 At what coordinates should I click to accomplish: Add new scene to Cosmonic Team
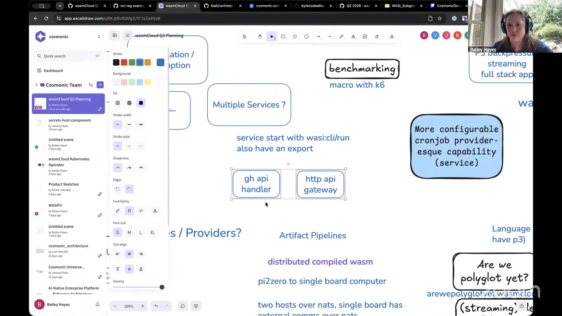click(100, 85)
